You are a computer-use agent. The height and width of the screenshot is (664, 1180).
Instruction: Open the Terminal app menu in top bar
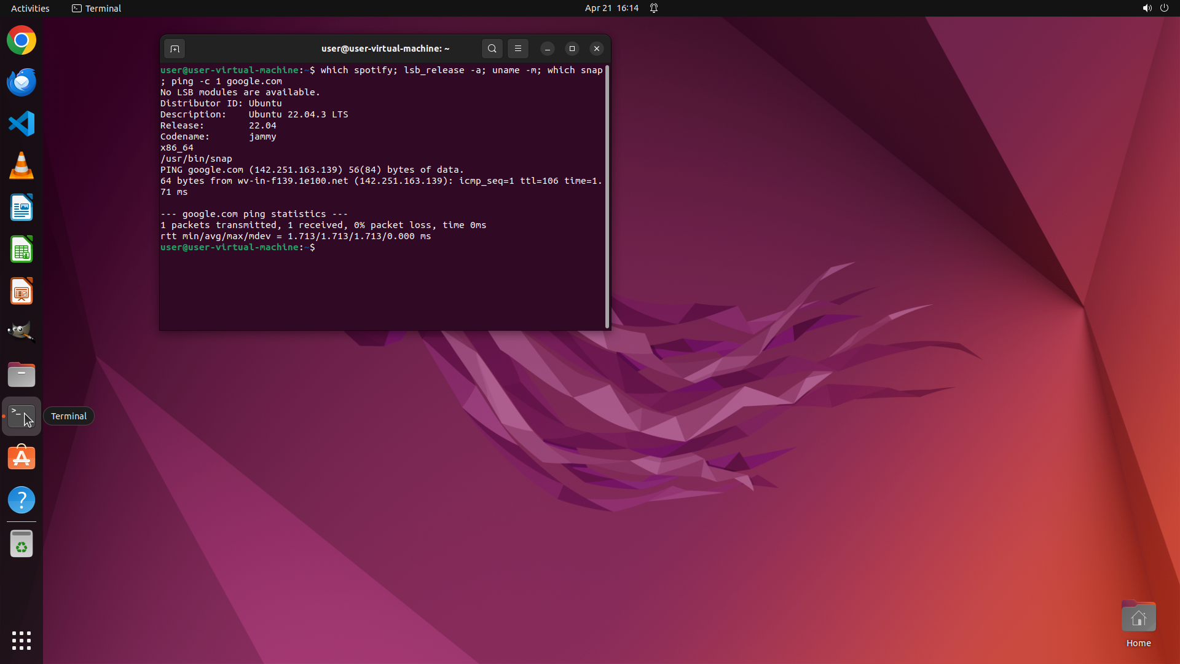pos(96,8)
